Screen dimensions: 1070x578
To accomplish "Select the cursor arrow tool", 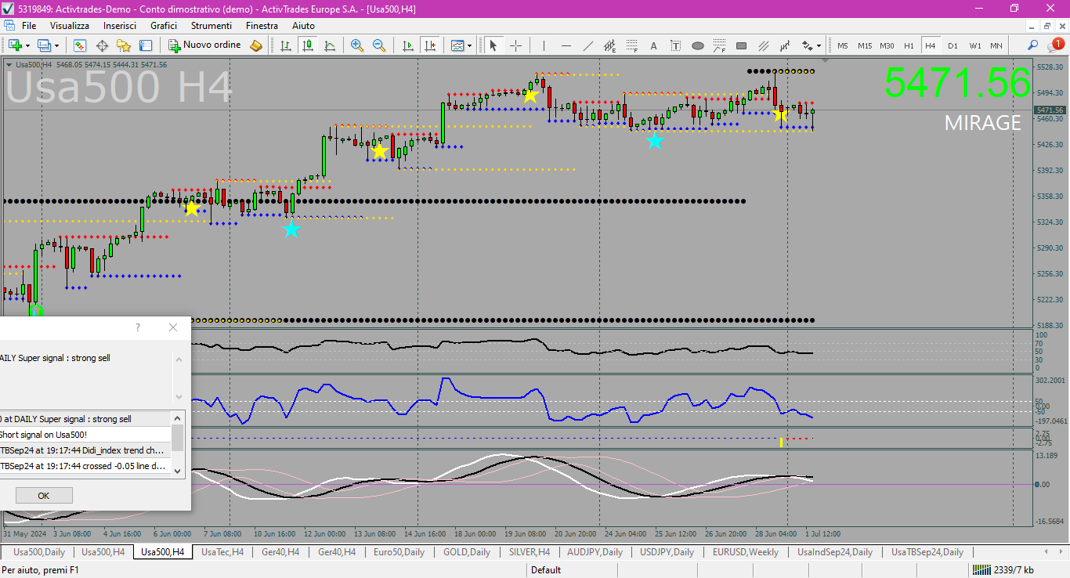I will pos(493,45).
